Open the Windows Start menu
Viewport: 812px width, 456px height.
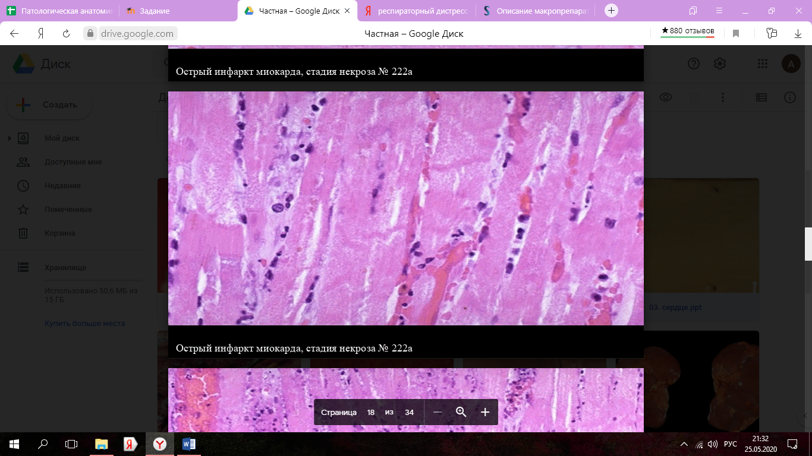coord(14,444)
